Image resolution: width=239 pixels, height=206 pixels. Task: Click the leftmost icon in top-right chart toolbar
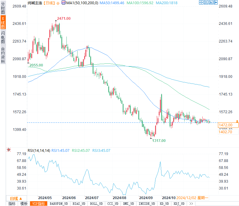click(201, 3)
